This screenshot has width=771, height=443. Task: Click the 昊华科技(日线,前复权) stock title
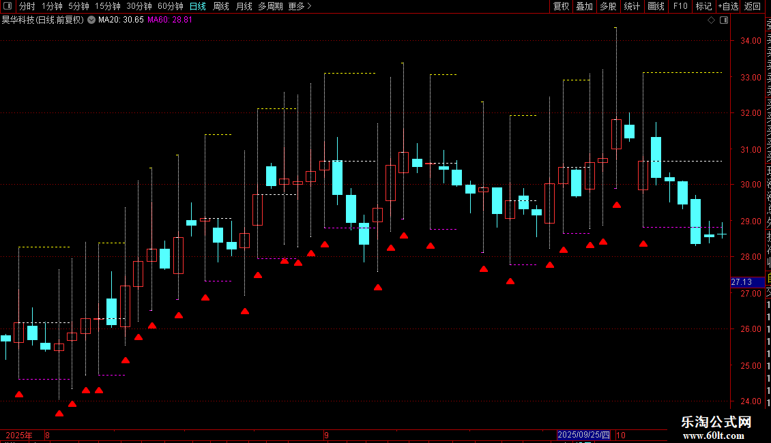click(43, 20)
